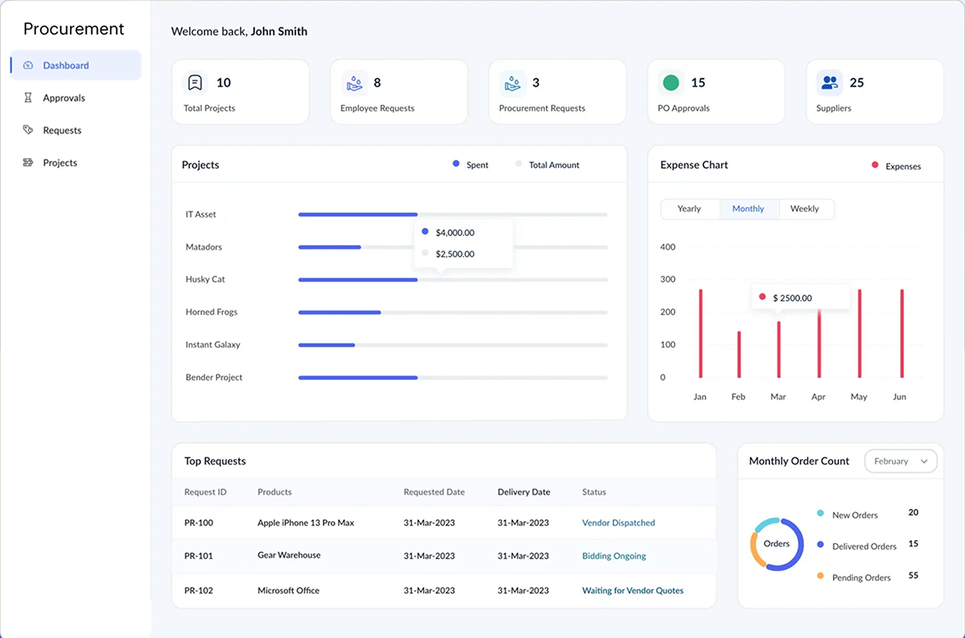
Task: Switch to the Weekly expense tab
Action: click(804, 209)
